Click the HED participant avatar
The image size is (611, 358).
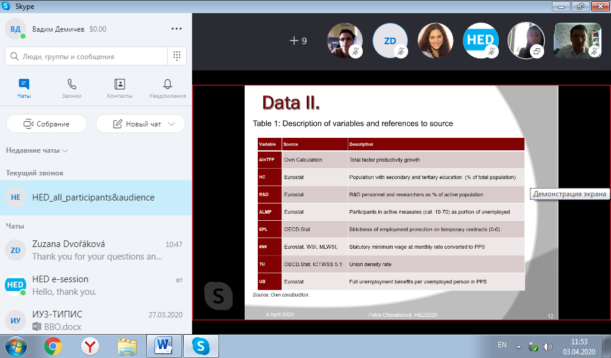481,41
